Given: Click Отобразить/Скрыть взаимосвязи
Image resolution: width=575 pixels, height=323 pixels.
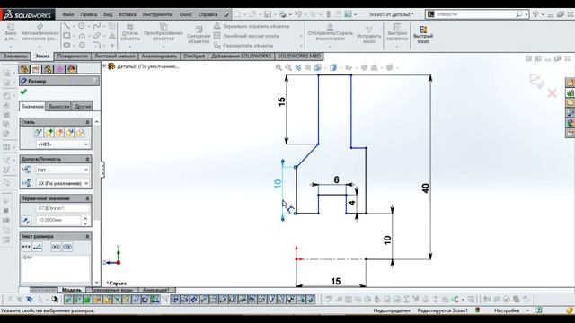Looking at the screenshot, I should (x=330, y=33).
